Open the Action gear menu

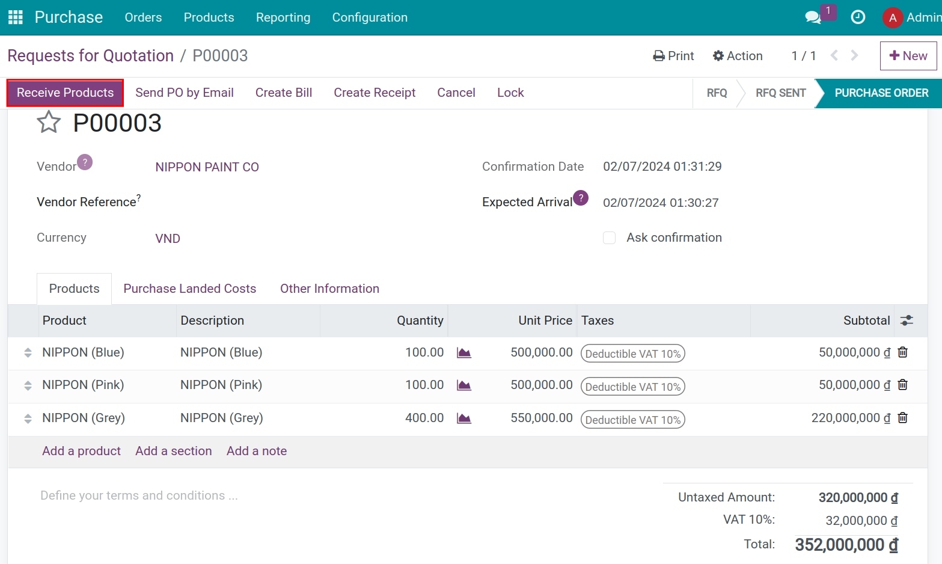(738, 55)
